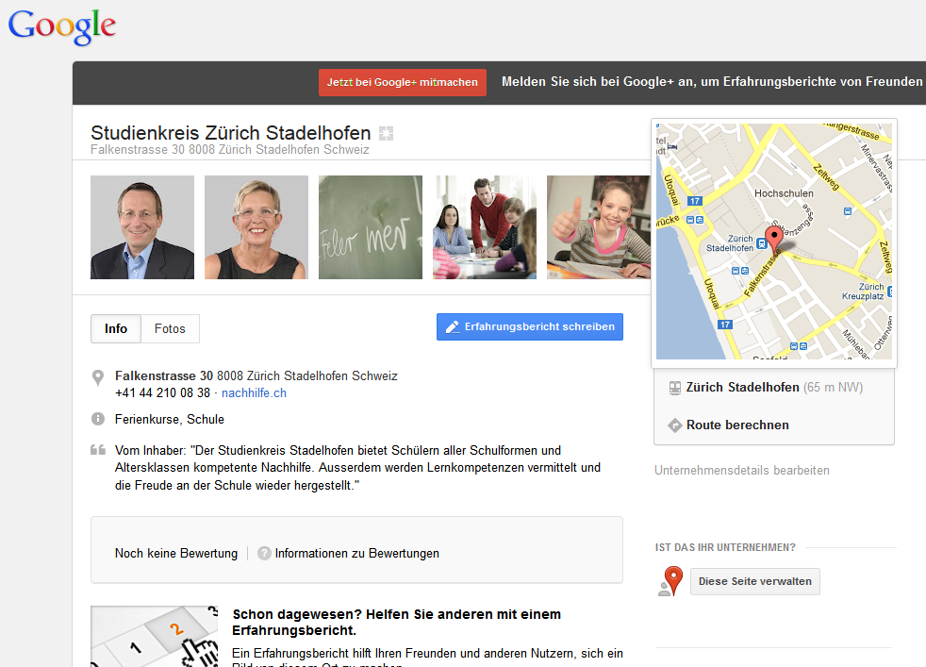Open Informationen zu Bewertungen link
The height and width of the screenshot is (667, 926).
point(357,553)
